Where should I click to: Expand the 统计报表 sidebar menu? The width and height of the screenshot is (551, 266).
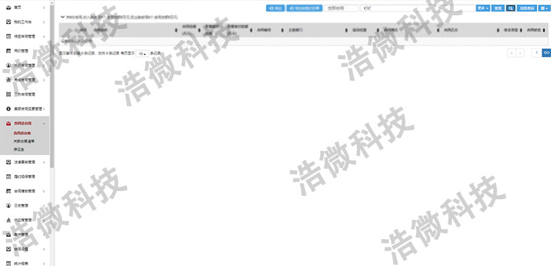click(43, 263)
